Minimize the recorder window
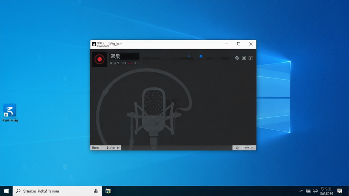The width and height of the screenshot is (349, 196). coord(227,44)
